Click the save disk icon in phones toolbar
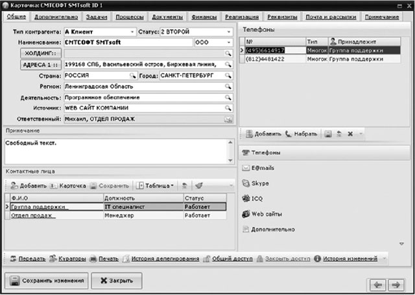Viewport: 415px width, 295px height. pyautogui.click(x=328, y=134)
